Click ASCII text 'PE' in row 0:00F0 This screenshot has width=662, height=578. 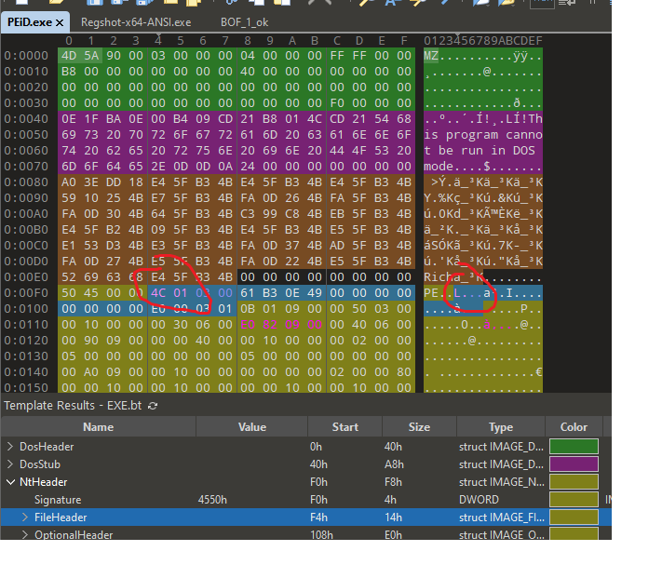431,293
